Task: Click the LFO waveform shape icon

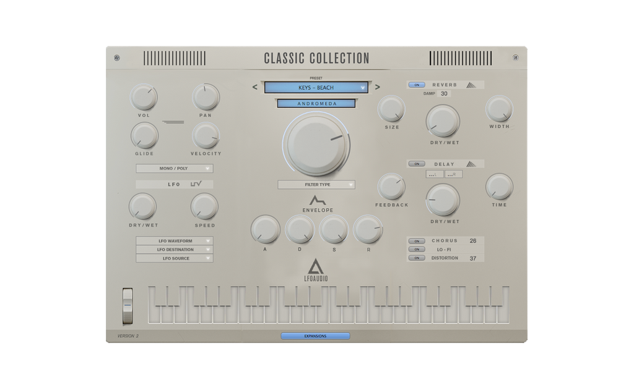Action: [196, 184]
